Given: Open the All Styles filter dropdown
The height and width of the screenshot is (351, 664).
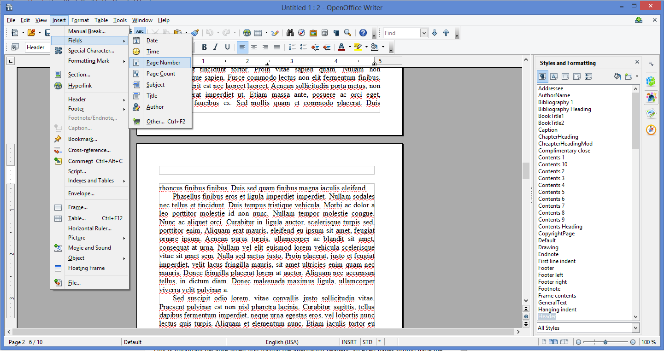Looking at the screenshot, I should tap(635, 328).
